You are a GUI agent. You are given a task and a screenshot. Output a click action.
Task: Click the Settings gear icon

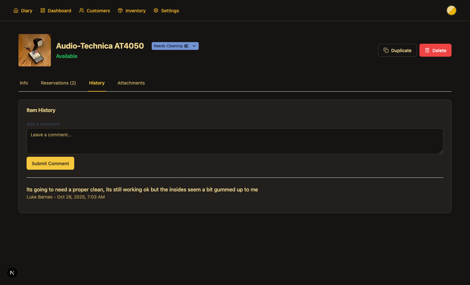pos(156,11)
